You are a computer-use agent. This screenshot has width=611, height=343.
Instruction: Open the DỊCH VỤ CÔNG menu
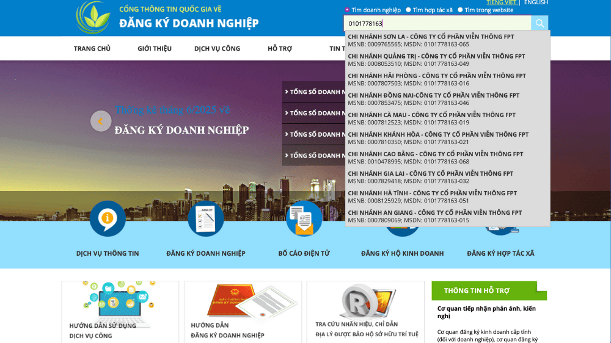coord(217,48)
